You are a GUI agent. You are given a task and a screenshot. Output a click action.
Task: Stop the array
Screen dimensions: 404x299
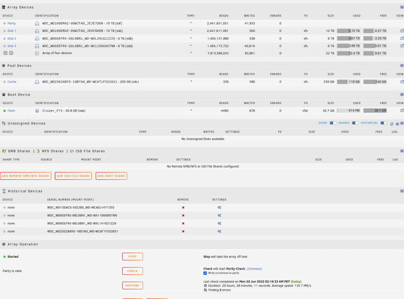tap(133, 257)
